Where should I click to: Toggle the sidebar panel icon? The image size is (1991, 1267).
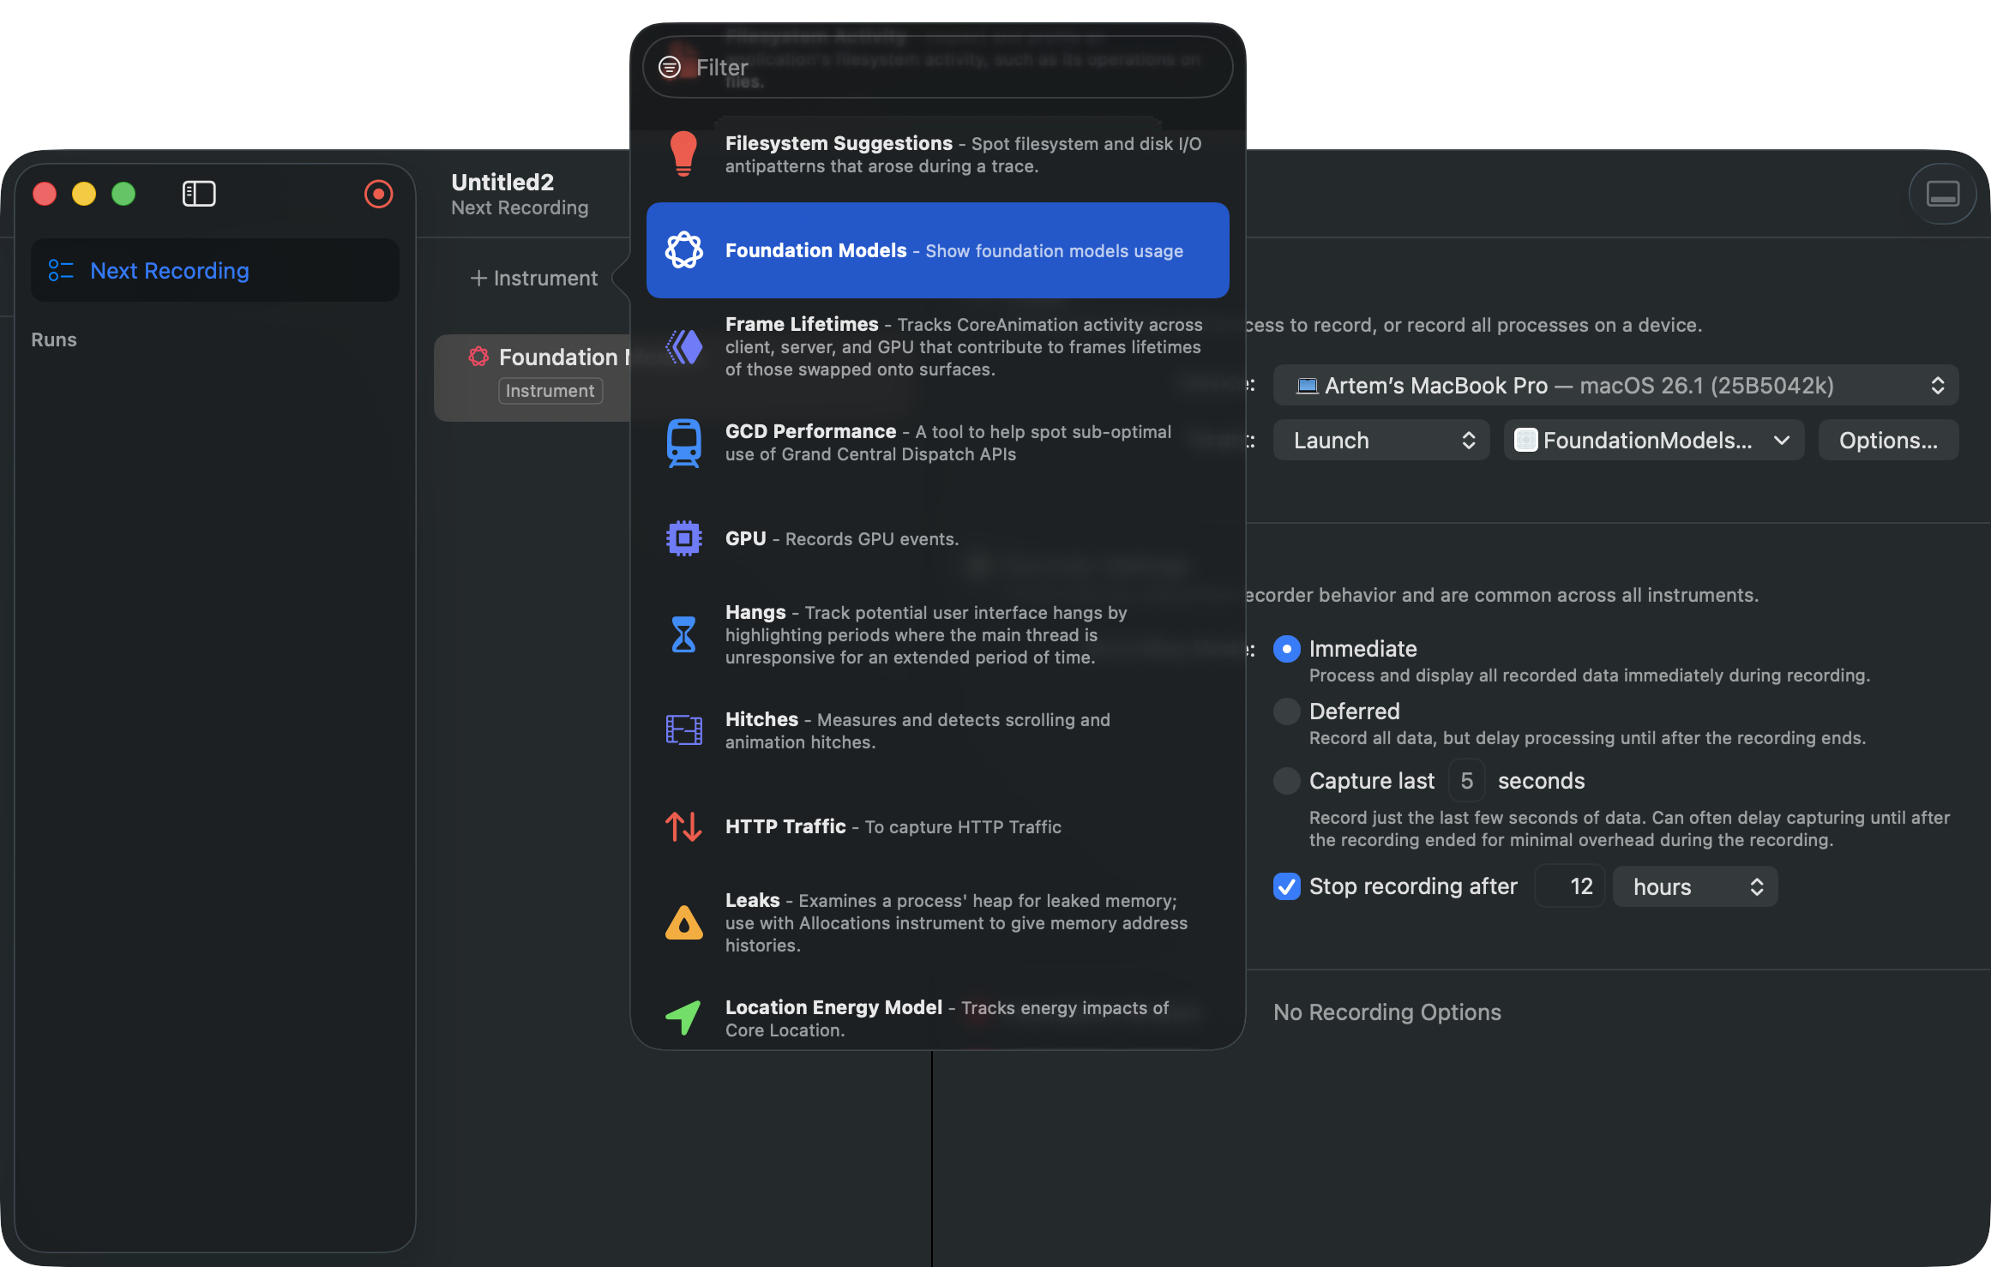(x=199, y=194)
